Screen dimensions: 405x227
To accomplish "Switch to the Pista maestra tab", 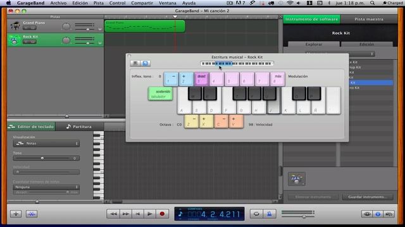I will click(x=369, y=19).
